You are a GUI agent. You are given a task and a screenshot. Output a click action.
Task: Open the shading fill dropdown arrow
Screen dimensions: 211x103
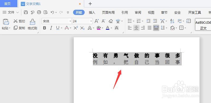coord(176,28)
